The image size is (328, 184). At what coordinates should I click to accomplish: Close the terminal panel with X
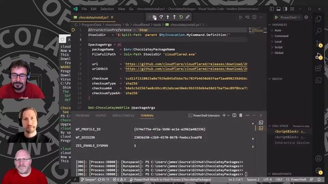tap(261, 116)
